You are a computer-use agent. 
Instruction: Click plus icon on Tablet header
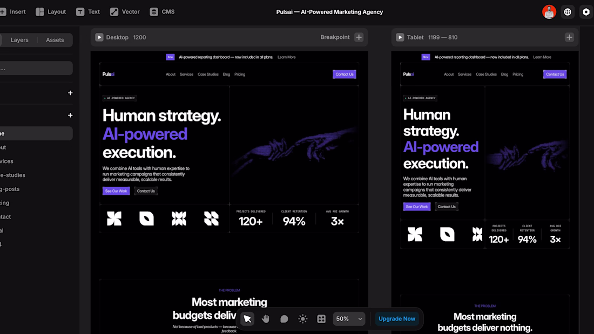pyautogui.click(x=569, y=37)
